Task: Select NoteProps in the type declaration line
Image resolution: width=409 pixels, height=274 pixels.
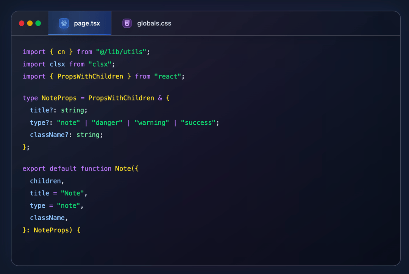Action: tap(59, 98)
